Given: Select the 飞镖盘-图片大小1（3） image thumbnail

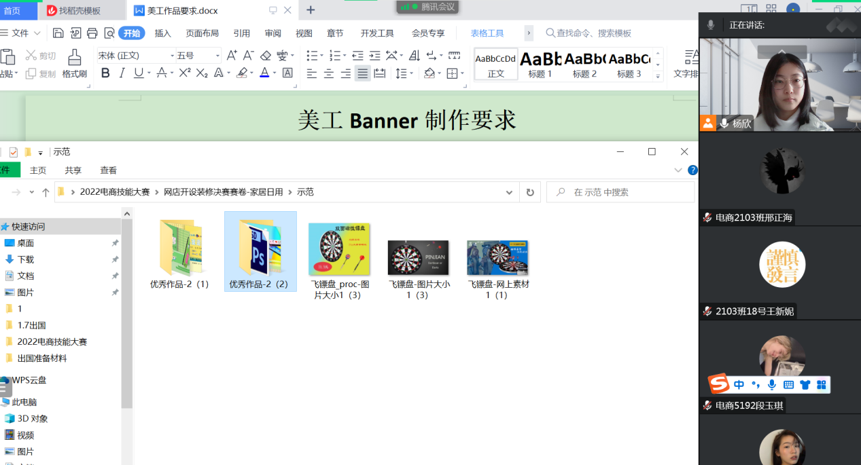Looking at the screenshot, I should click(418, 258).
